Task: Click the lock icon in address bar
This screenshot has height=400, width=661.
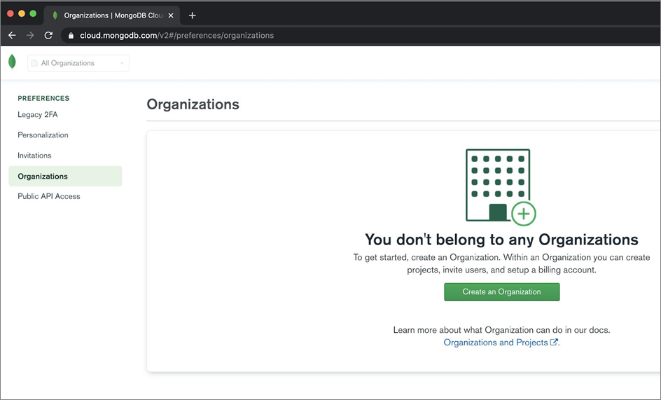Action: coord(71,36)
